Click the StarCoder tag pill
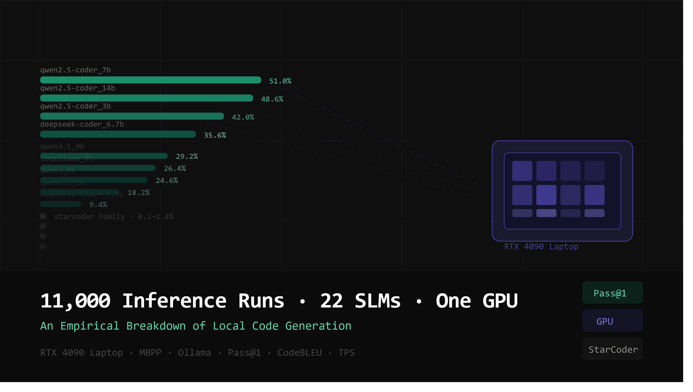 613,349
